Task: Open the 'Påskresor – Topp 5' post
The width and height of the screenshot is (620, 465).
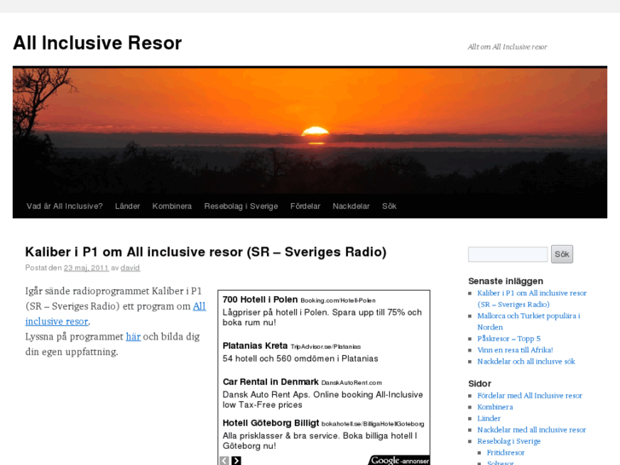Action: pyautogui.click(x=509, y=339)
